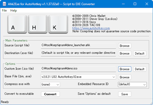Click the Compress exe with label

(x=17, y=84)
